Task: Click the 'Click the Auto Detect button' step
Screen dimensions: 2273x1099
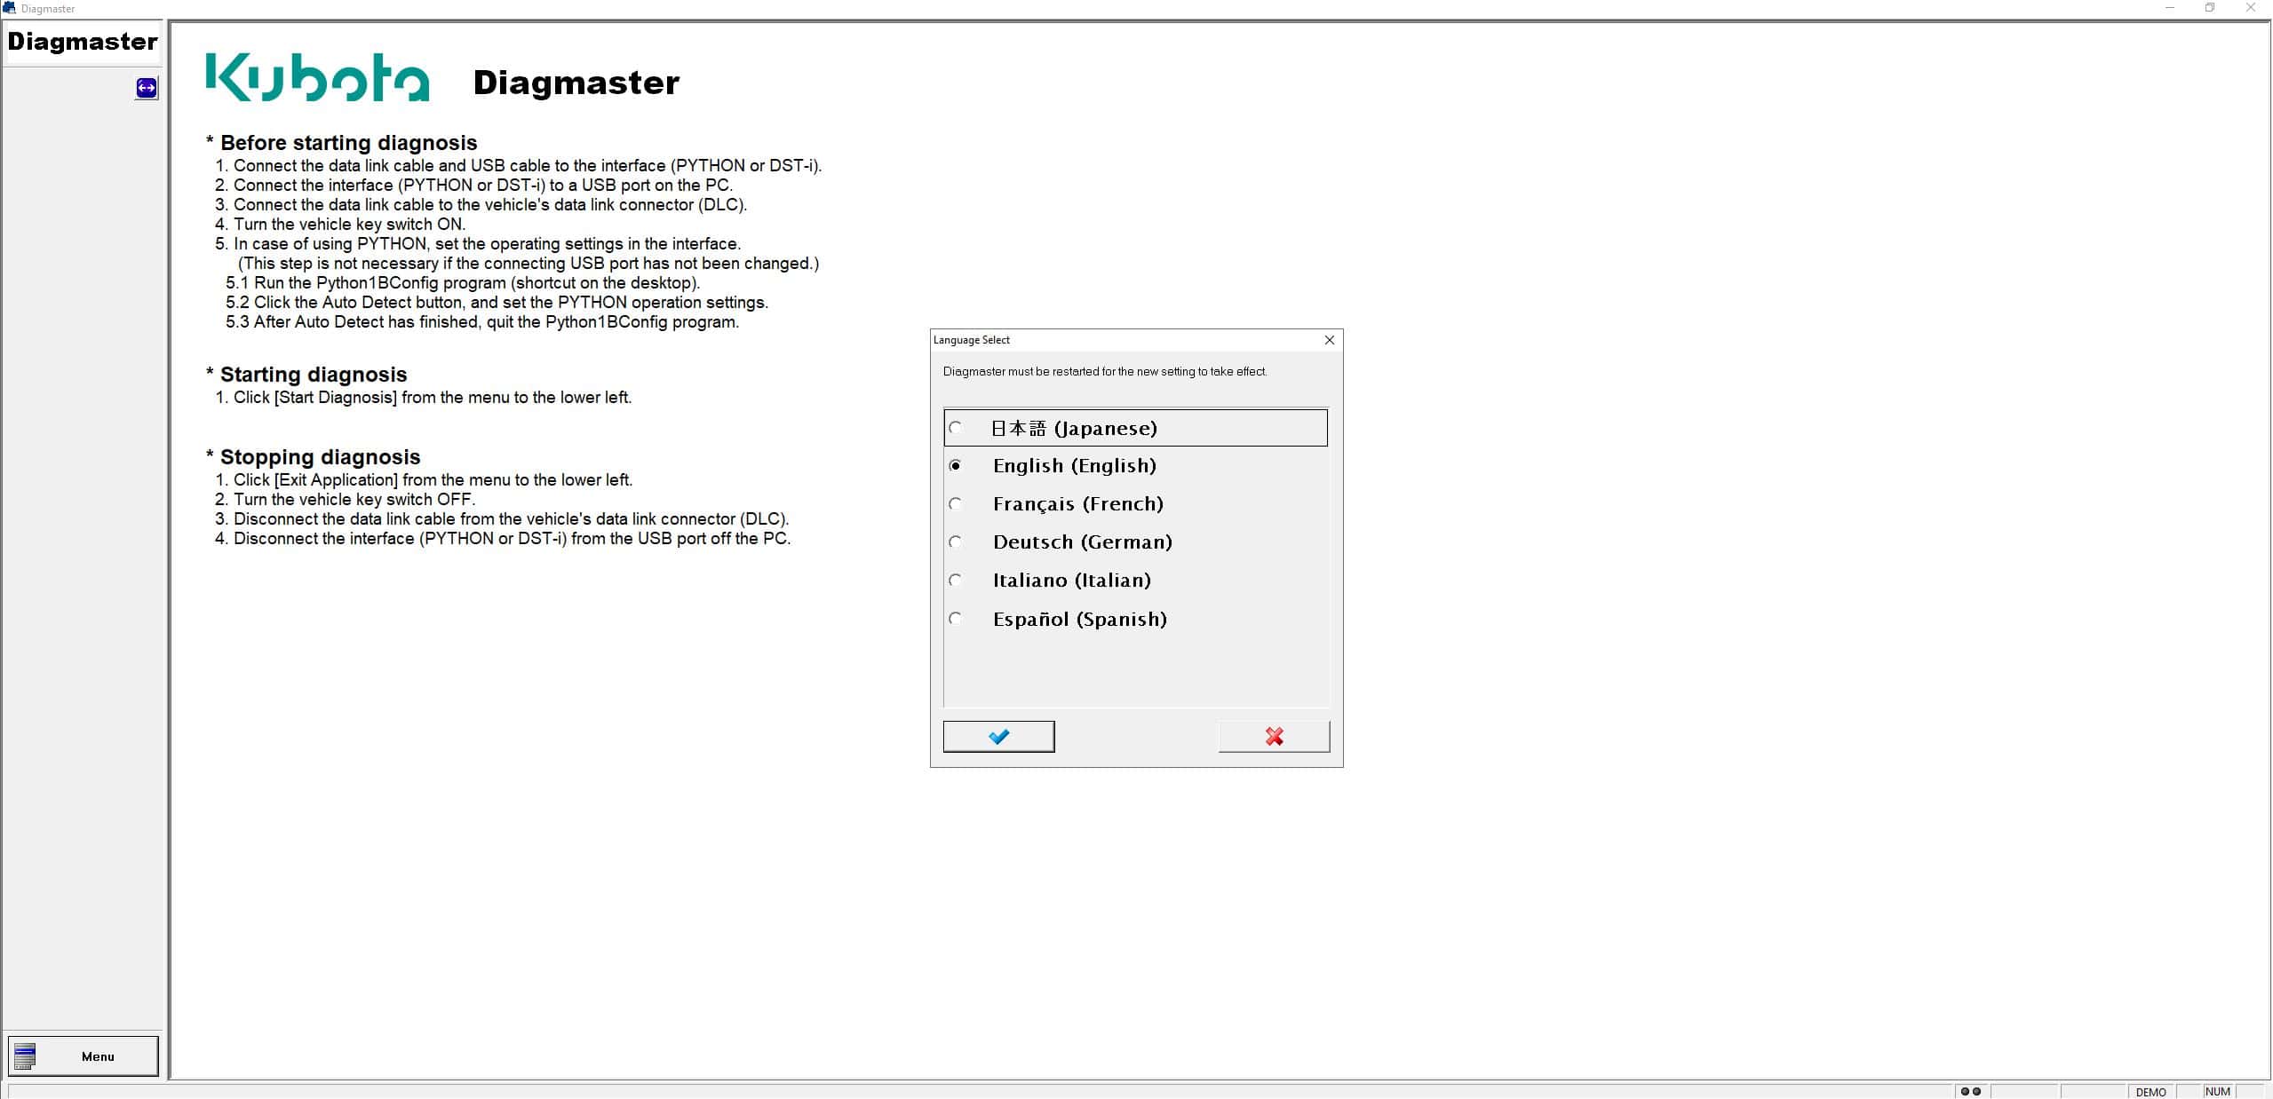Action: coord(497,303)
